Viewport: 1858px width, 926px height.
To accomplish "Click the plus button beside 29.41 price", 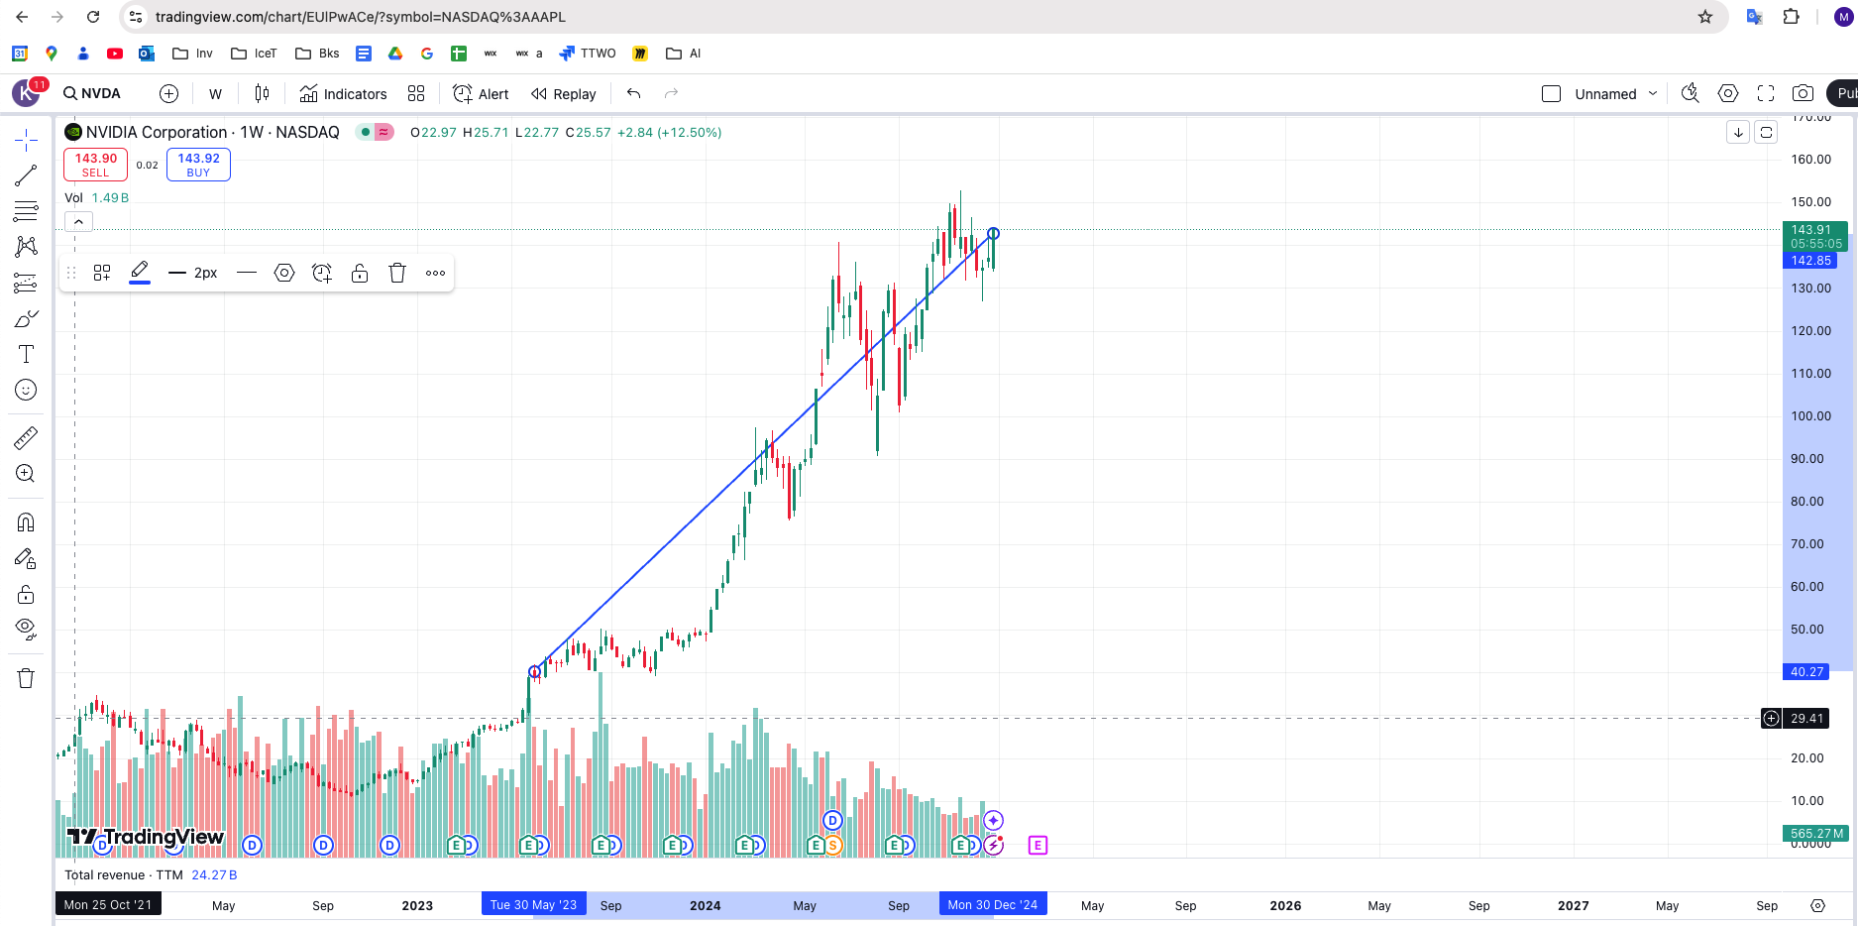I will [1771, 719].
